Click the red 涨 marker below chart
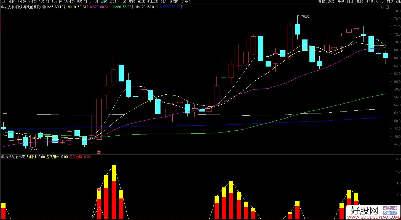 pos(99,152)
